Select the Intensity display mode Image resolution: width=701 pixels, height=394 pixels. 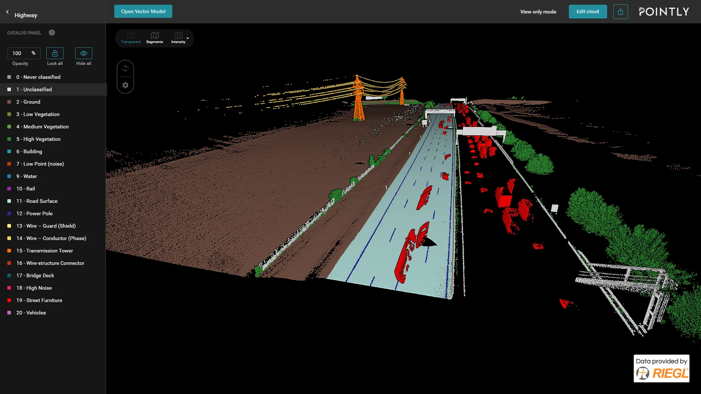(178, 38)
